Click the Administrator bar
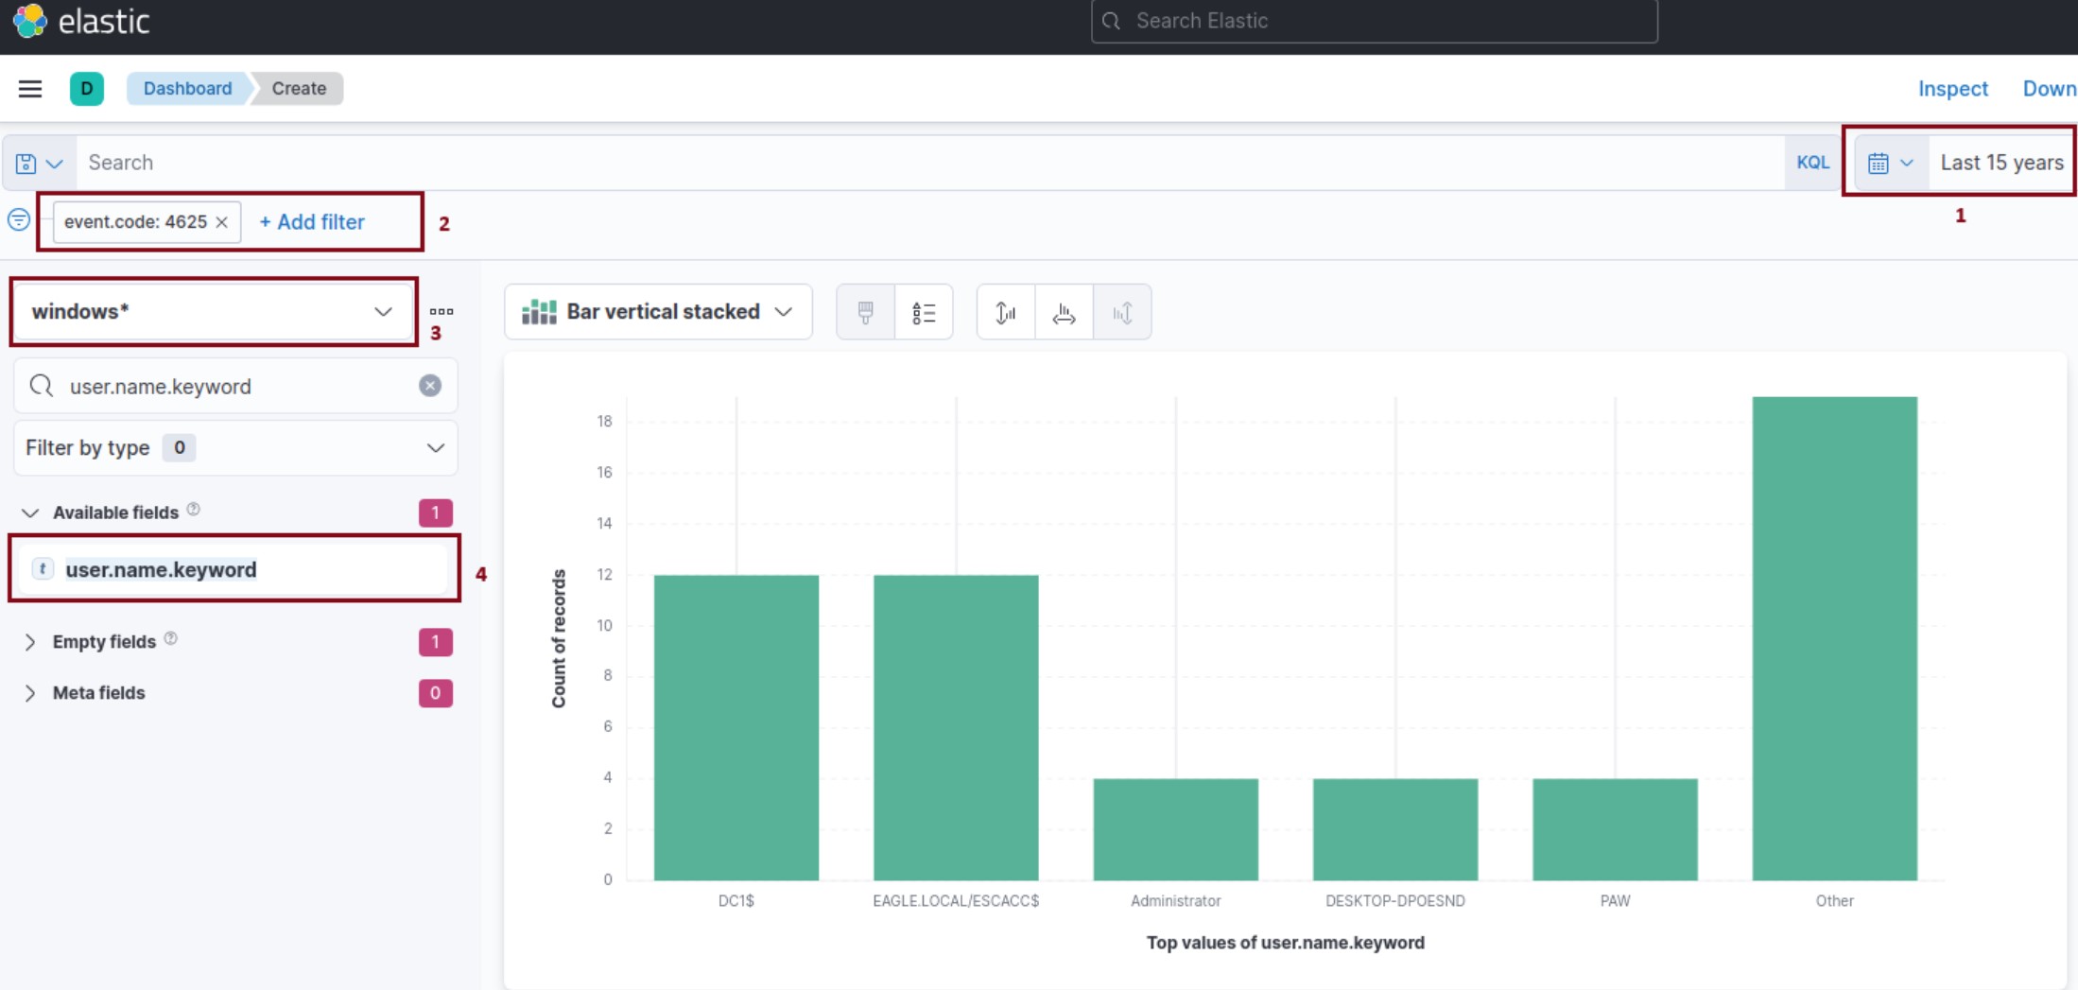 pos(1176,829)
